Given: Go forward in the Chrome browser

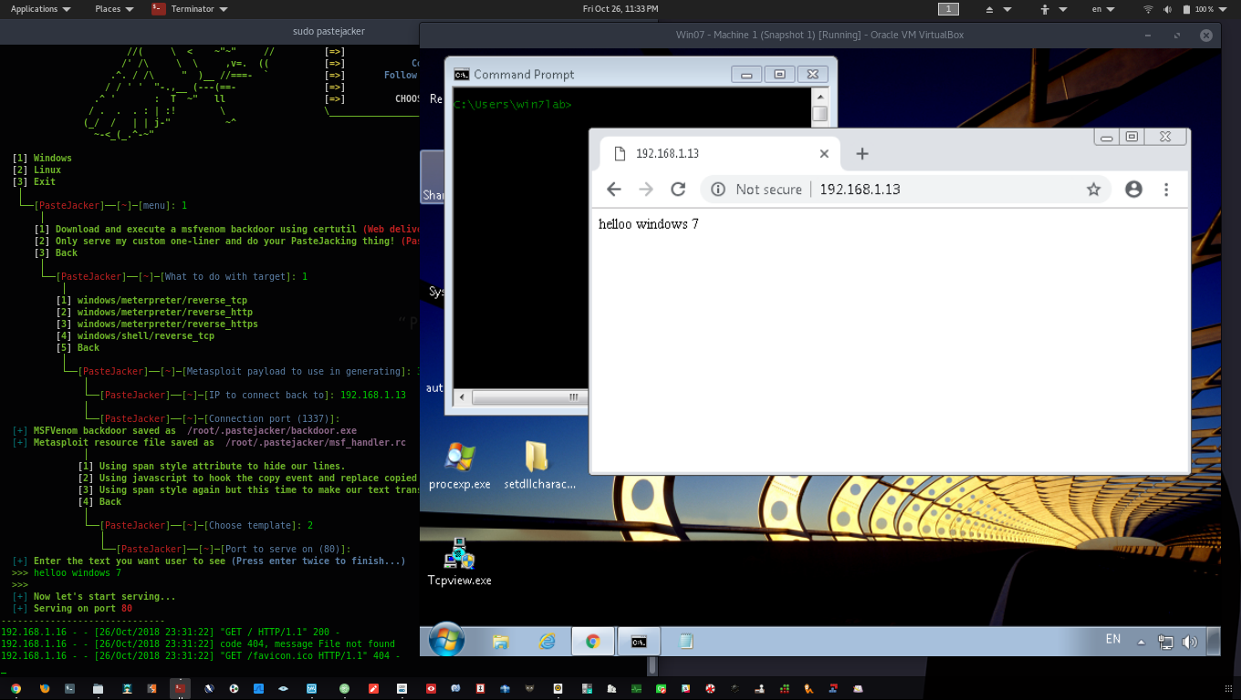Looking at the screenshot, I should pyautogui.click(x=646, y=190).
